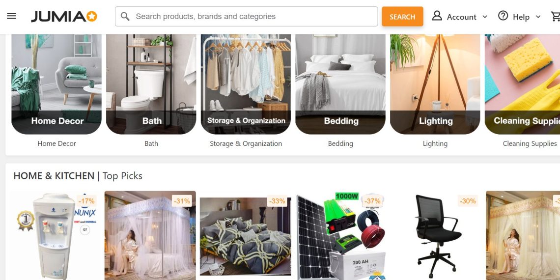This screenshot has height=280, width=560.
Task: Open the shopping cart icon
Action: click(x=556, y=16)
